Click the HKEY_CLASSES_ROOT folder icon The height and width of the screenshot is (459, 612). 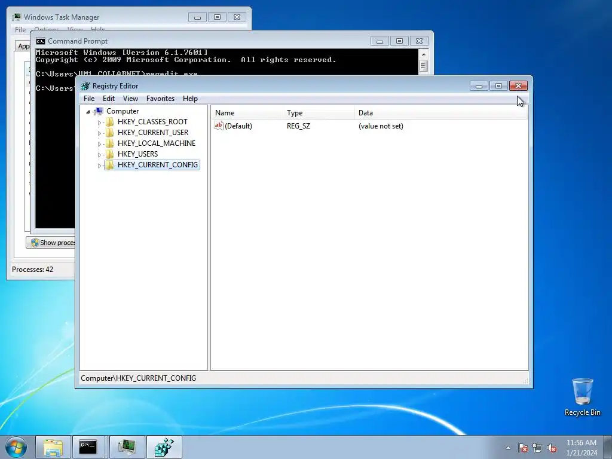(110, 122)
